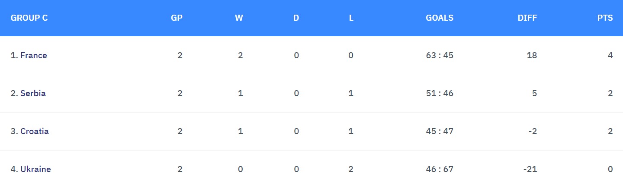623x185 pixels.
Task: Click the L column header
Action: click(x=351, y=18)
